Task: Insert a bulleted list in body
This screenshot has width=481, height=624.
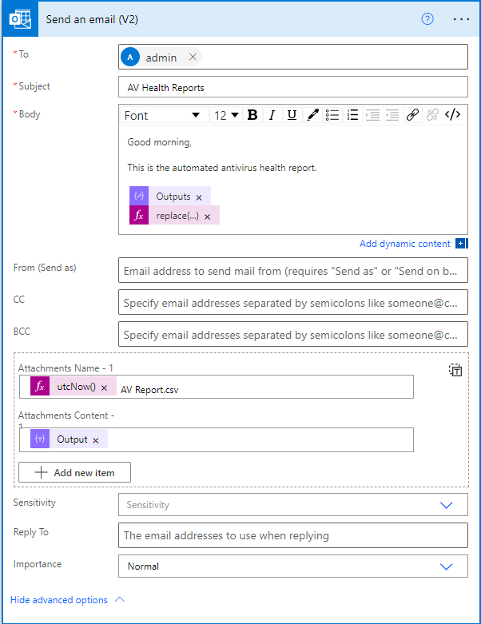Action: [x=332, y=115]
